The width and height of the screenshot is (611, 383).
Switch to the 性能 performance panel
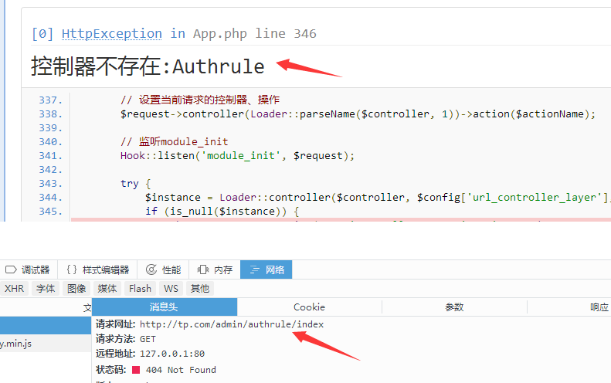[164, 269]
